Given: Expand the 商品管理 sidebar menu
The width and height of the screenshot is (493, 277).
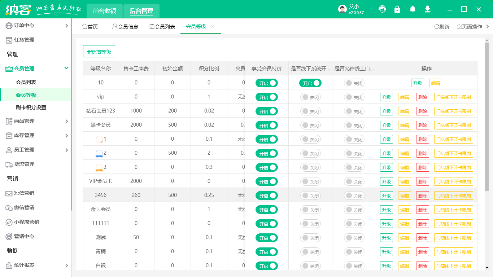Looking at the screenshot, I should point(66,121).
